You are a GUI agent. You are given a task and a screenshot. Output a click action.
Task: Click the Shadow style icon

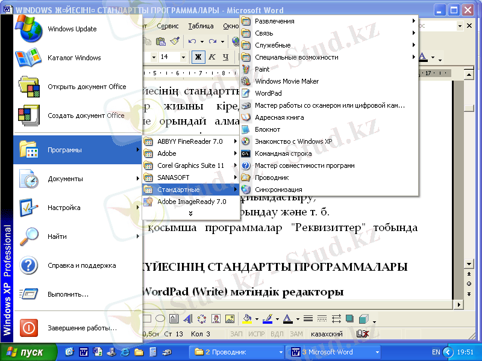350,319
